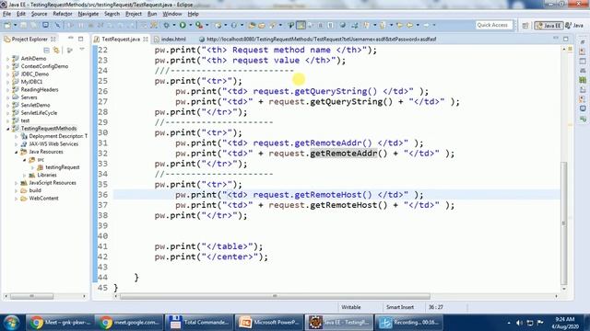Run the program with green Run button
The image size is (590, 331).
pyautogui.click(x=183, y=25)
